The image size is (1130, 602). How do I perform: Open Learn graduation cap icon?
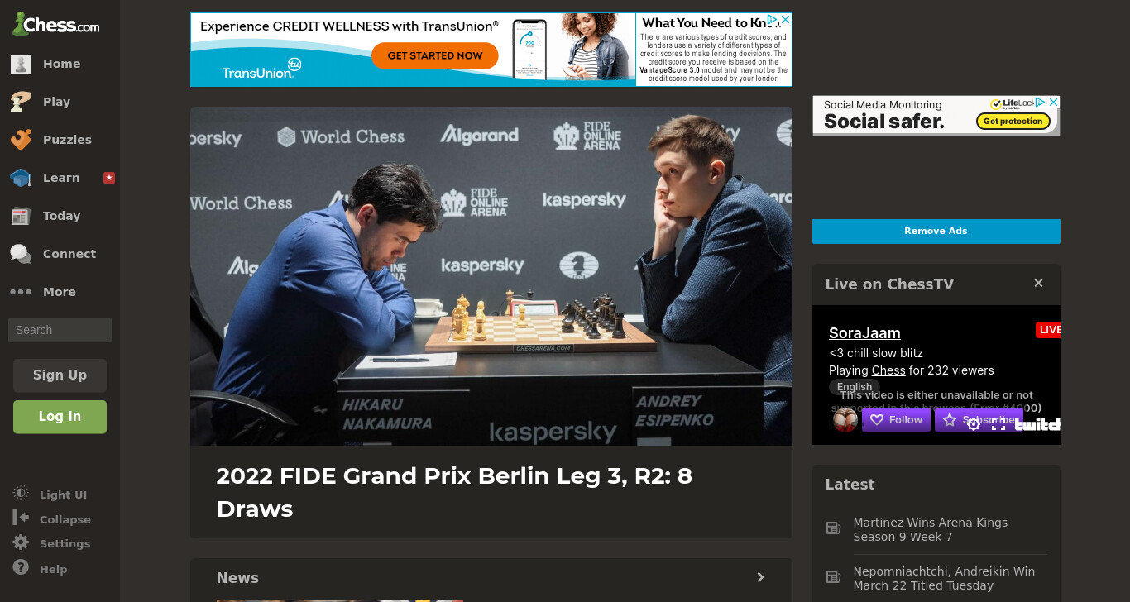tap(21, 178)
